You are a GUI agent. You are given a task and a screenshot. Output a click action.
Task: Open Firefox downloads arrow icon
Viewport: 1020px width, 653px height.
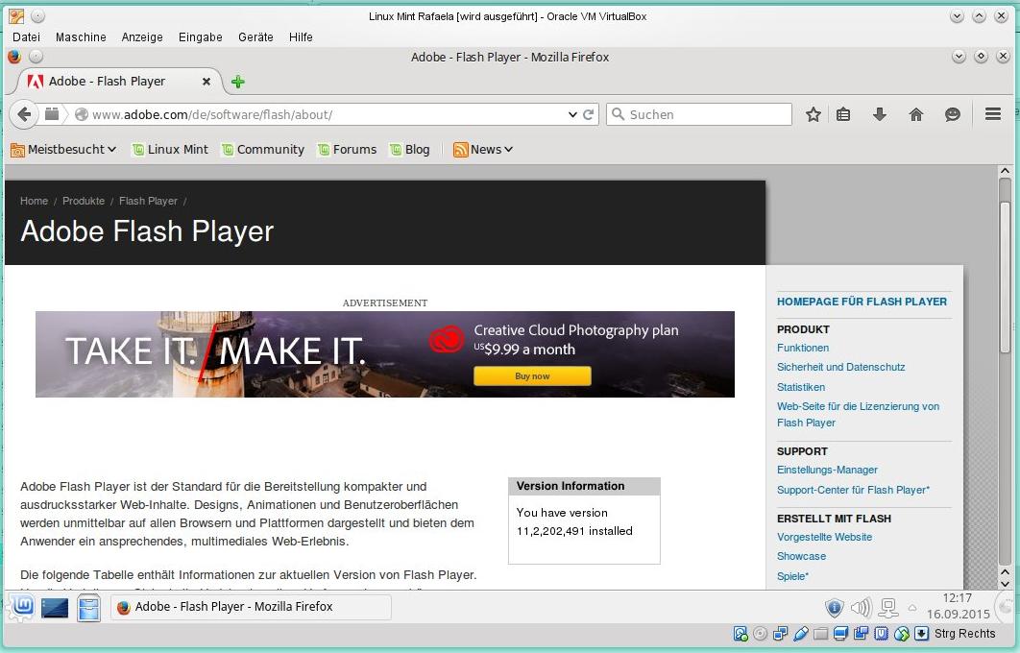point(880,114)
